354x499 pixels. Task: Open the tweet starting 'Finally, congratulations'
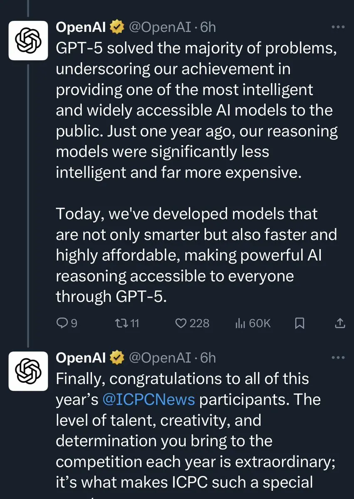point(195,430)
